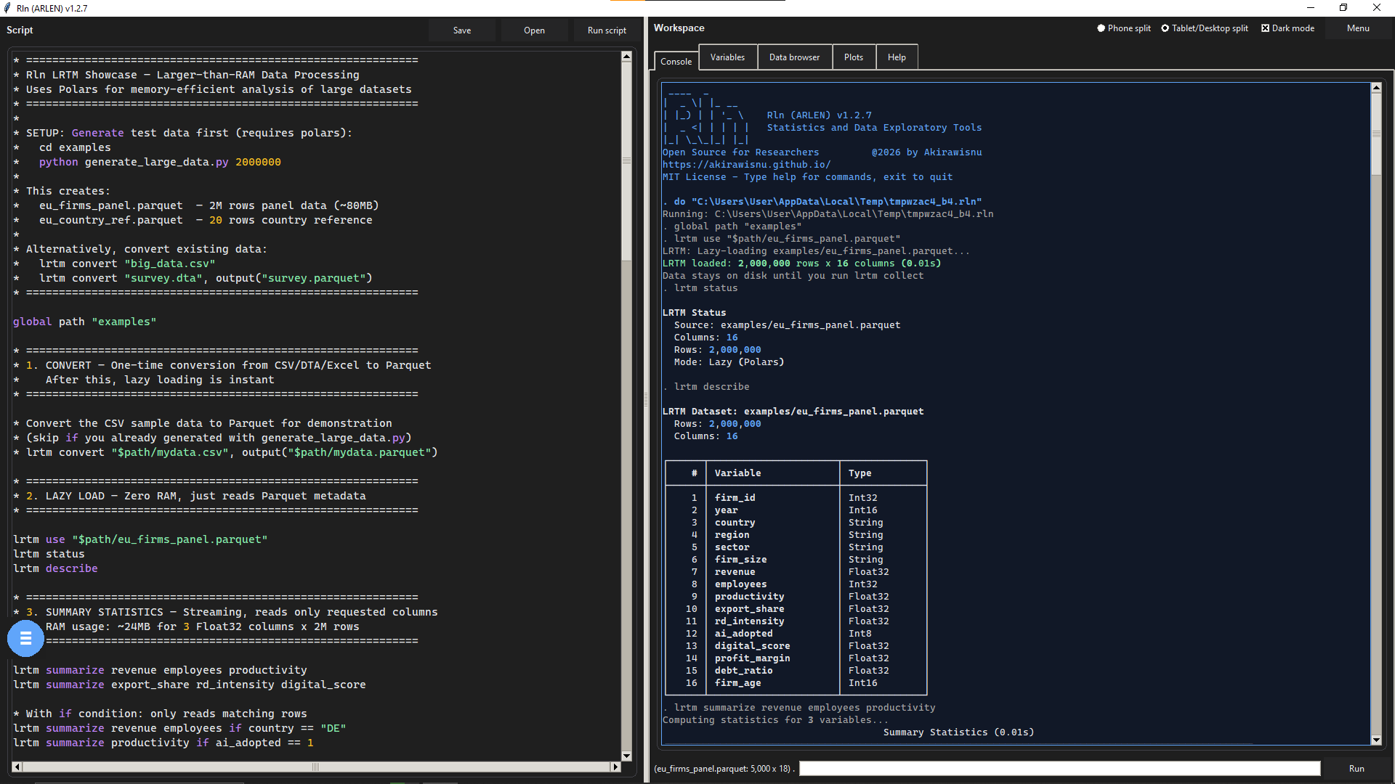Click the Run script button
Viewport: 1395px width, 784px height.
click(607, 30)
